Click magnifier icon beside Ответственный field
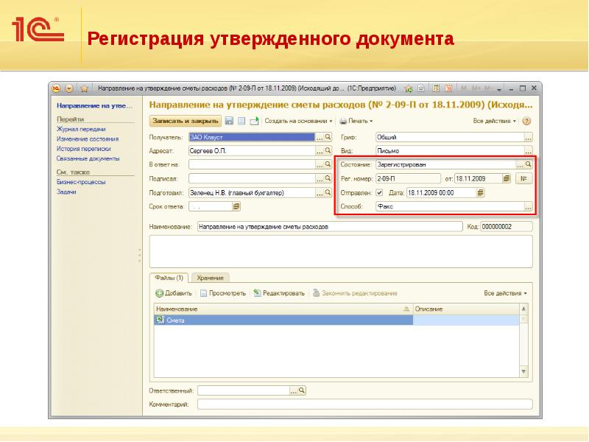Viewport: 589px width, 442px height. (301, 390)
